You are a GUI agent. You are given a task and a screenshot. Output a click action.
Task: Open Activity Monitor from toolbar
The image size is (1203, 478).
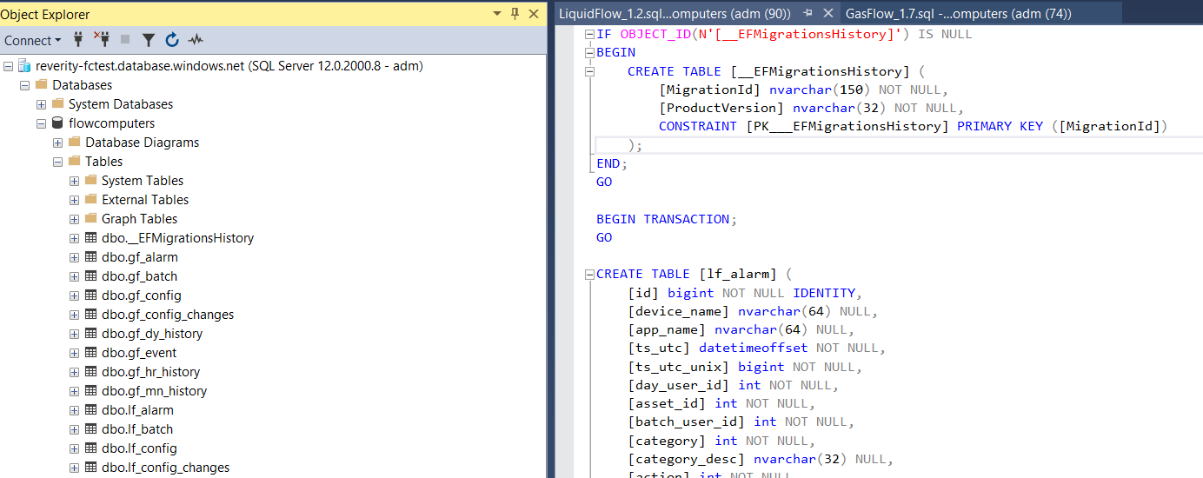(196, 40)
